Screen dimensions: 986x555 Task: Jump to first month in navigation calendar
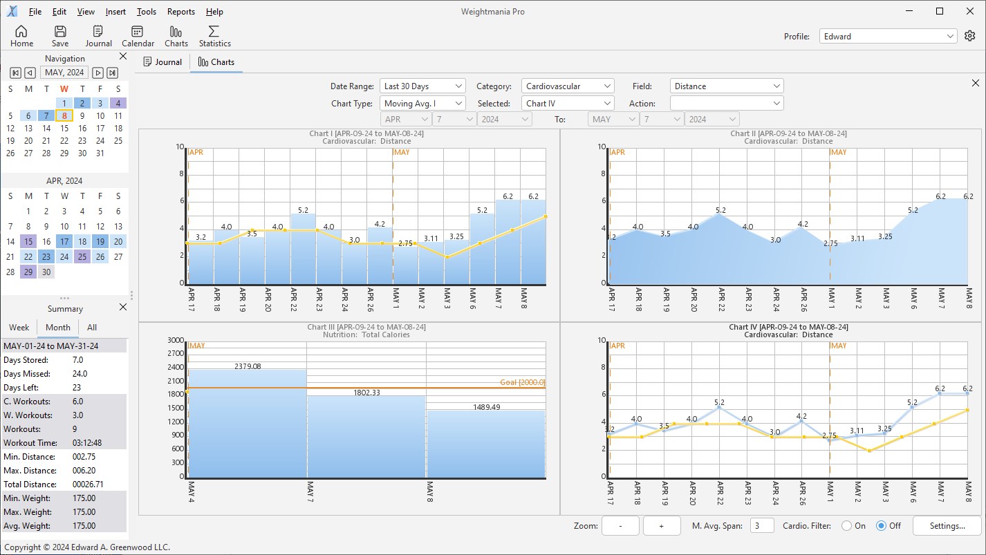point(15,73)
